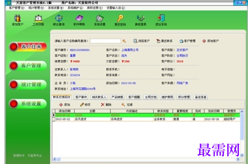
Task: Click the 合同执行 customer stage value
Action: pos(182,56)
